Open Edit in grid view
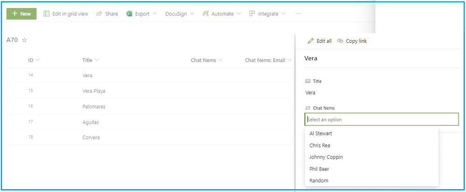The width and height of the screenshot is (466, 192). [66, 14]
